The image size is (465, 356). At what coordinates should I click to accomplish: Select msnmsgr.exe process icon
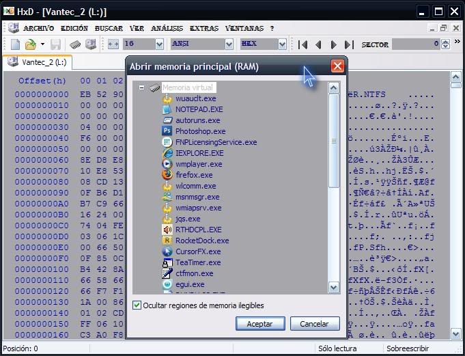(167, 197)
